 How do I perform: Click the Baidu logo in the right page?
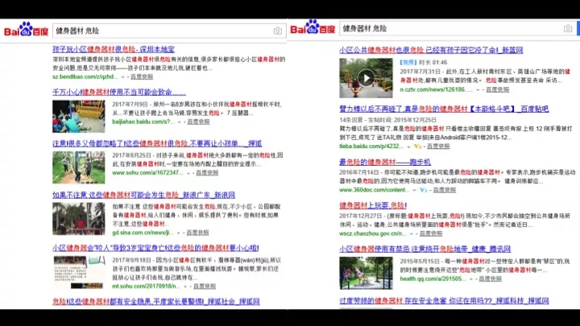(x=313, y=27)
